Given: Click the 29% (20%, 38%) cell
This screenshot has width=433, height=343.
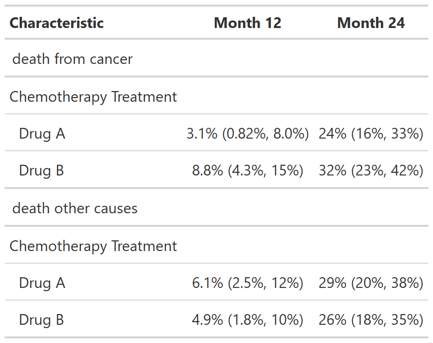Looking at the screenshot, I should [371, 283].
